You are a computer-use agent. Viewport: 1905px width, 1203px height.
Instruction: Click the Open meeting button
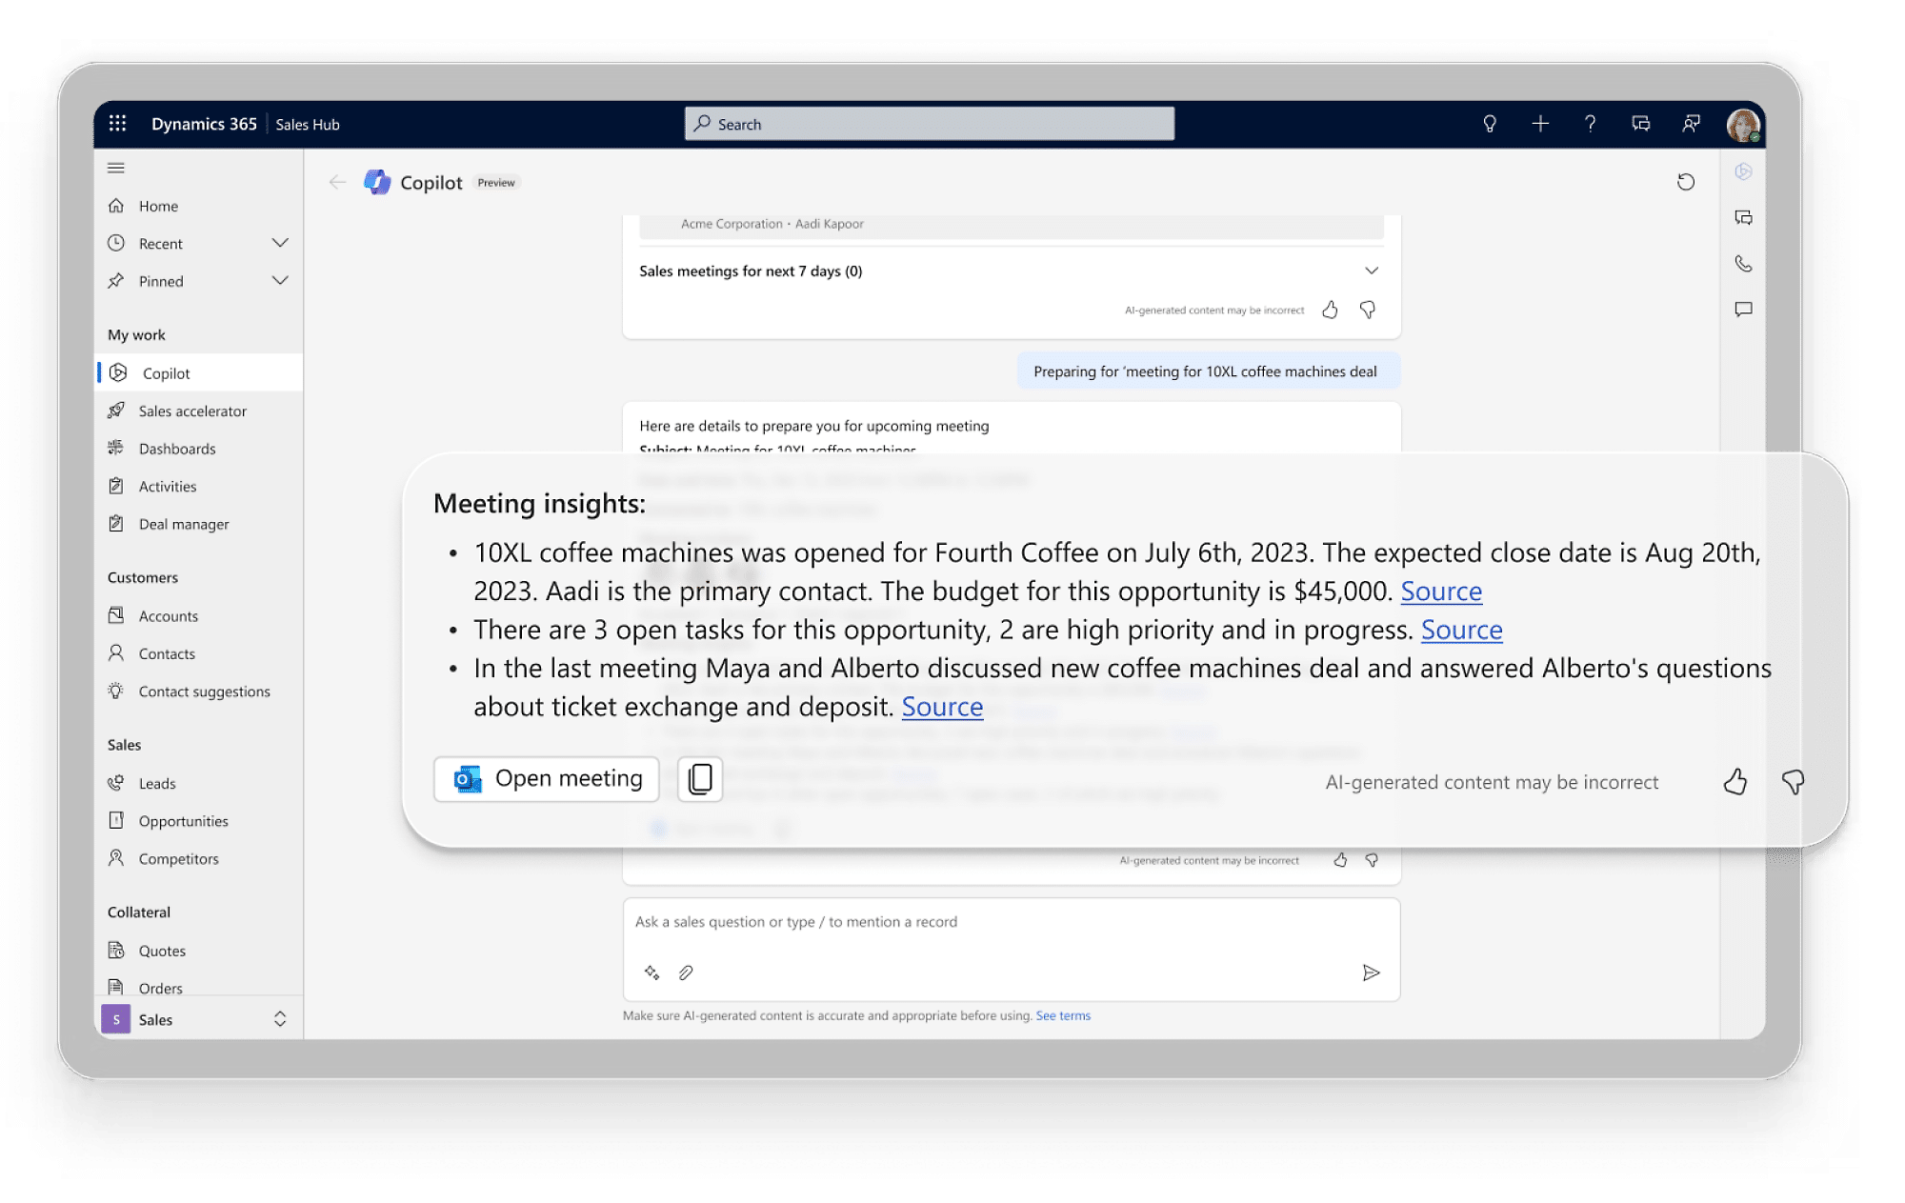pyautogui.click(x=546, y=779)
